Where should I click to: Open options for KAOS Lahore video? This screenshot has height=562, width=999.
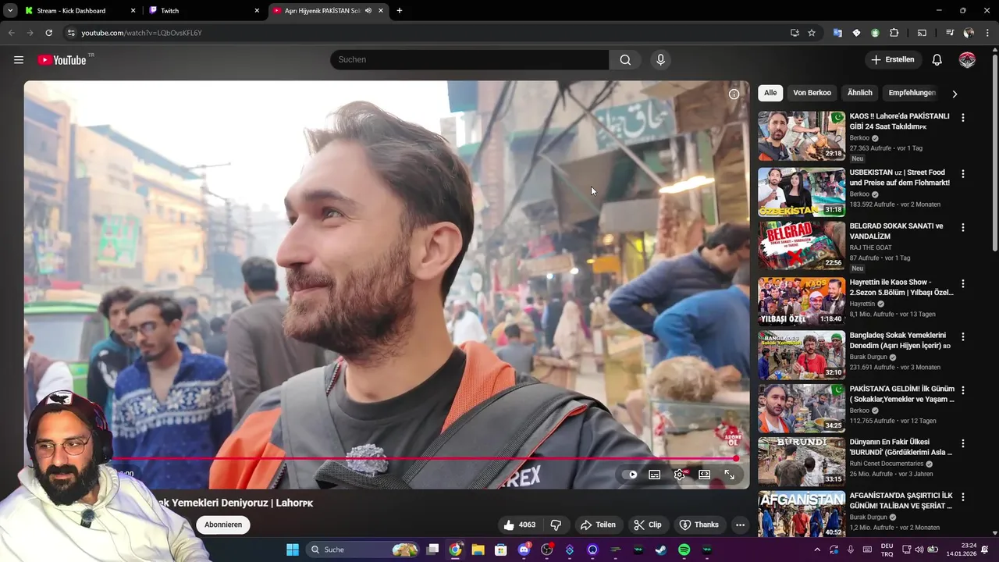tap(963, 118)
